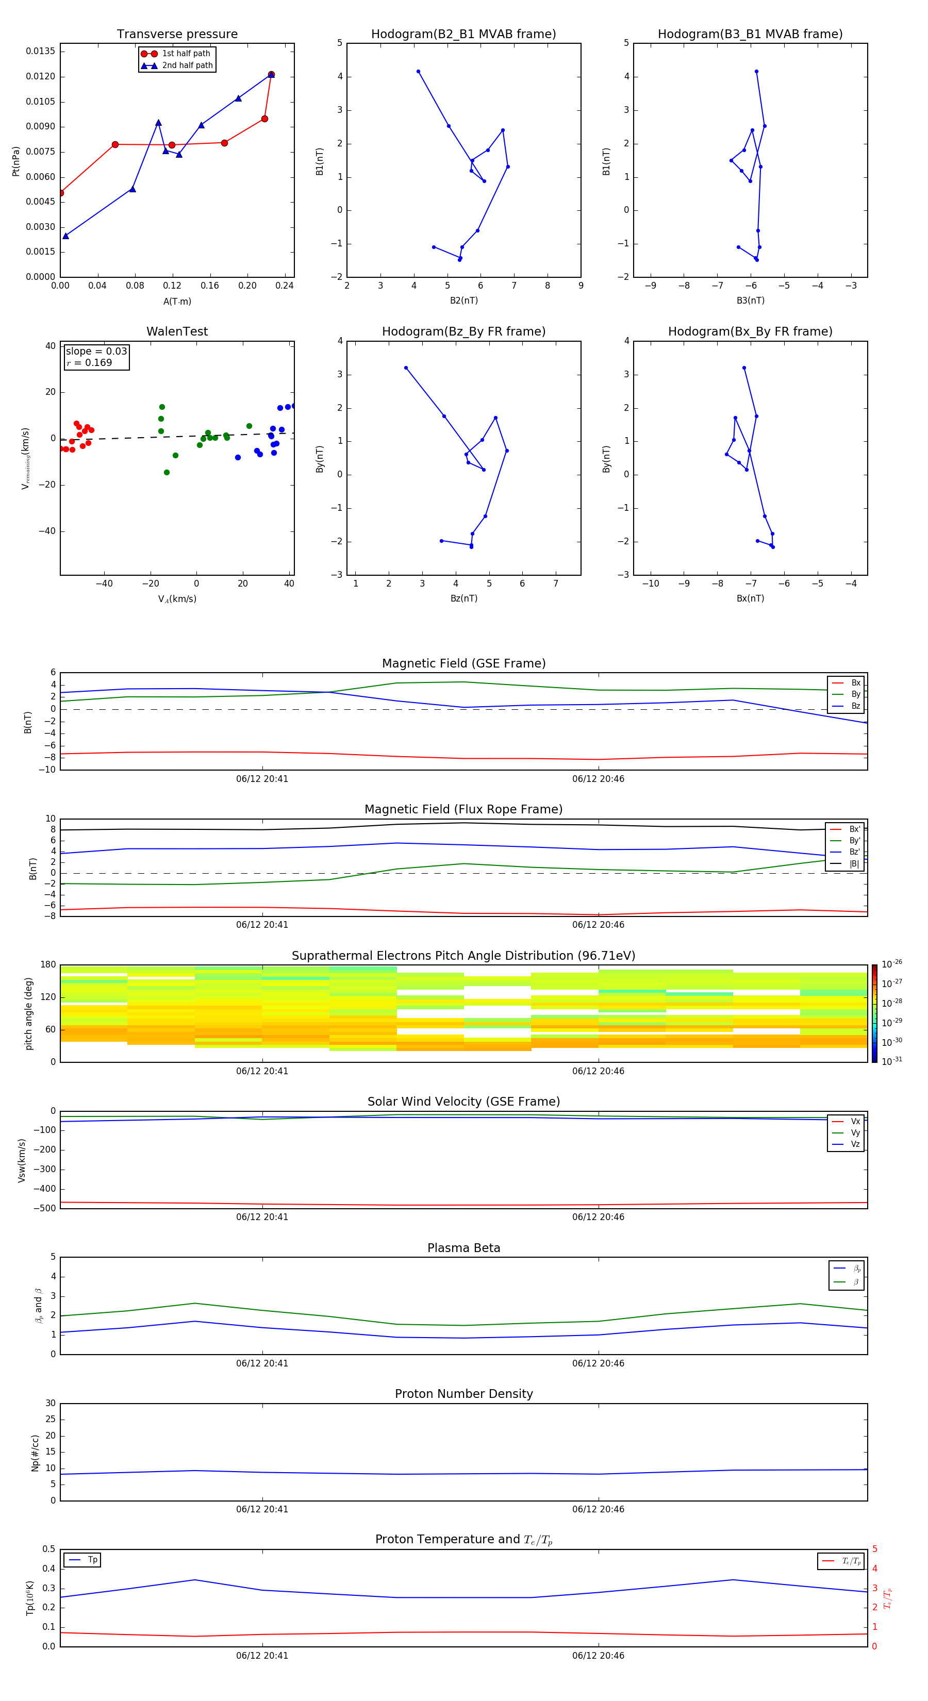The width and height of the screenshot is (928, 1701).
Task: Click the "Magnetic Field (Flux Rope Frame)" title
Action: (x=463, y=810)
